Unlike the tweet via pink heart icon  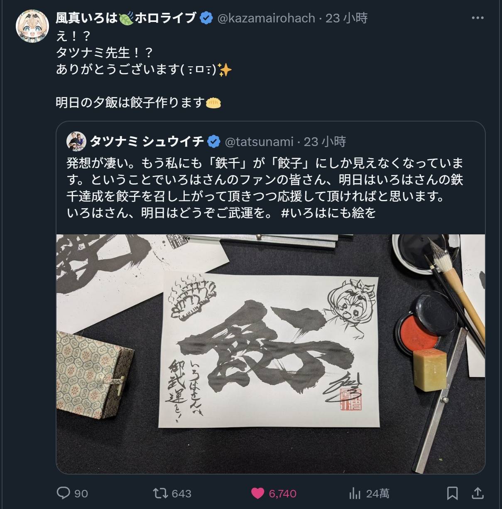coord(258,493)
